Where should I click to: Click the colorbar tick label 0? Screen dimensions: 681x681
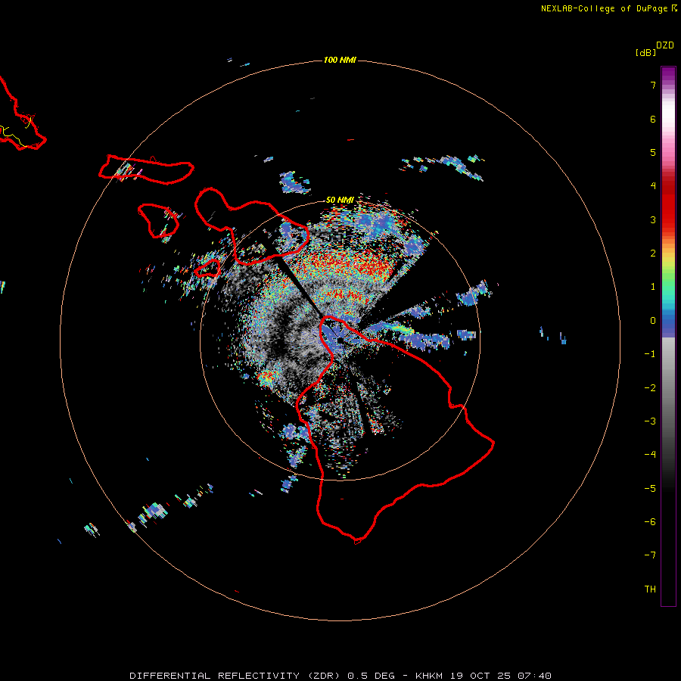click(653, 321)
